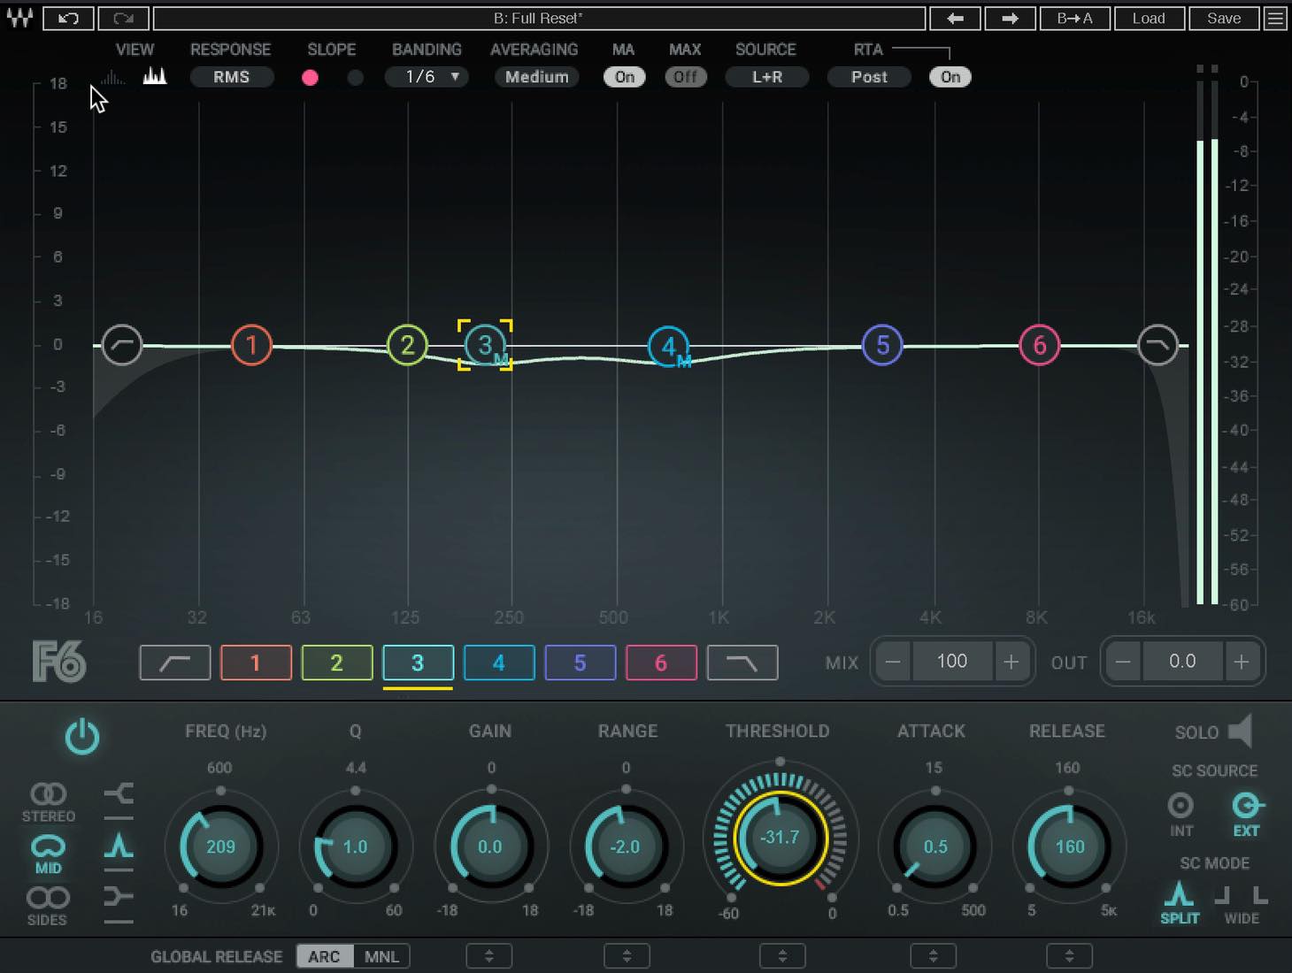Click the low shelf filter shape icon

(119, 793)
